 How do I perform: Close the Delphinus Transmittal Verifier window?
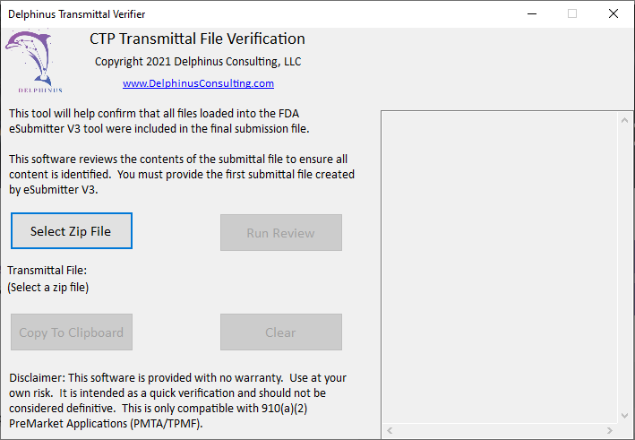tap(614, 13)
